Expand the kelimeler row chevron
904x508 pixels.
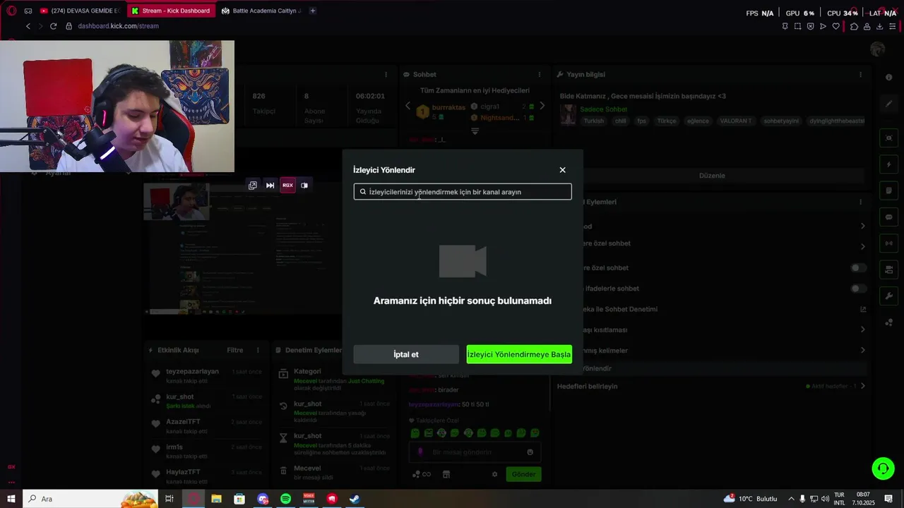tap(862, 350)
